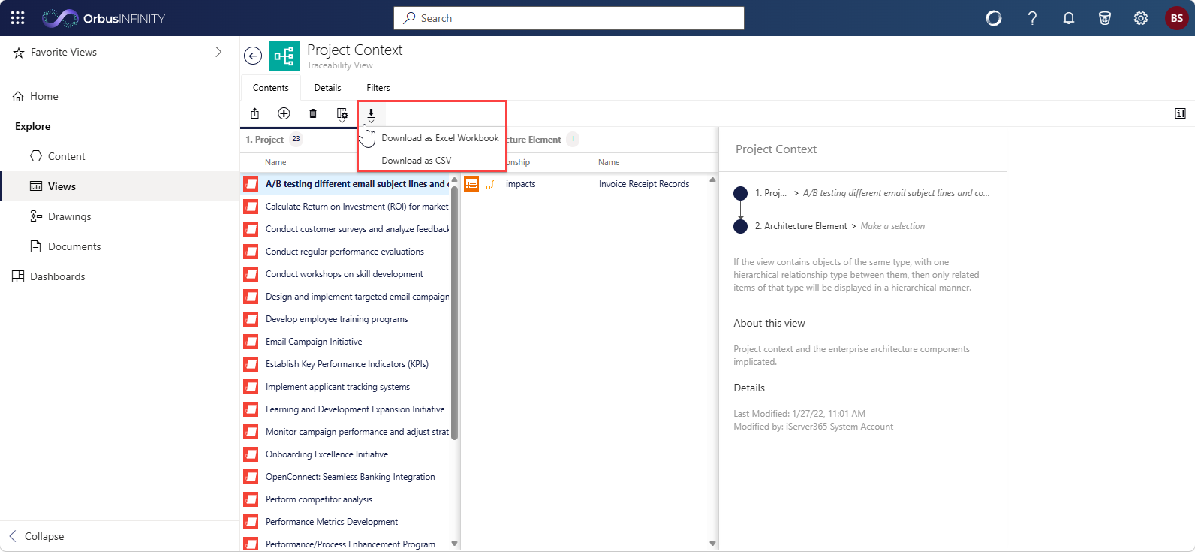The image size is (1195, 552).
Task: Click the back arrow button
Action: [254, 56]
